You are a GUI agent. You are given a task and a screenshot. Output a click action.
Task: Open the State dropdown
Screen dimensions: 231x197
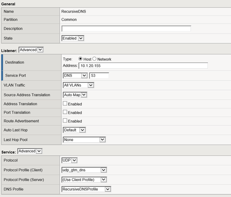(73, 38)
